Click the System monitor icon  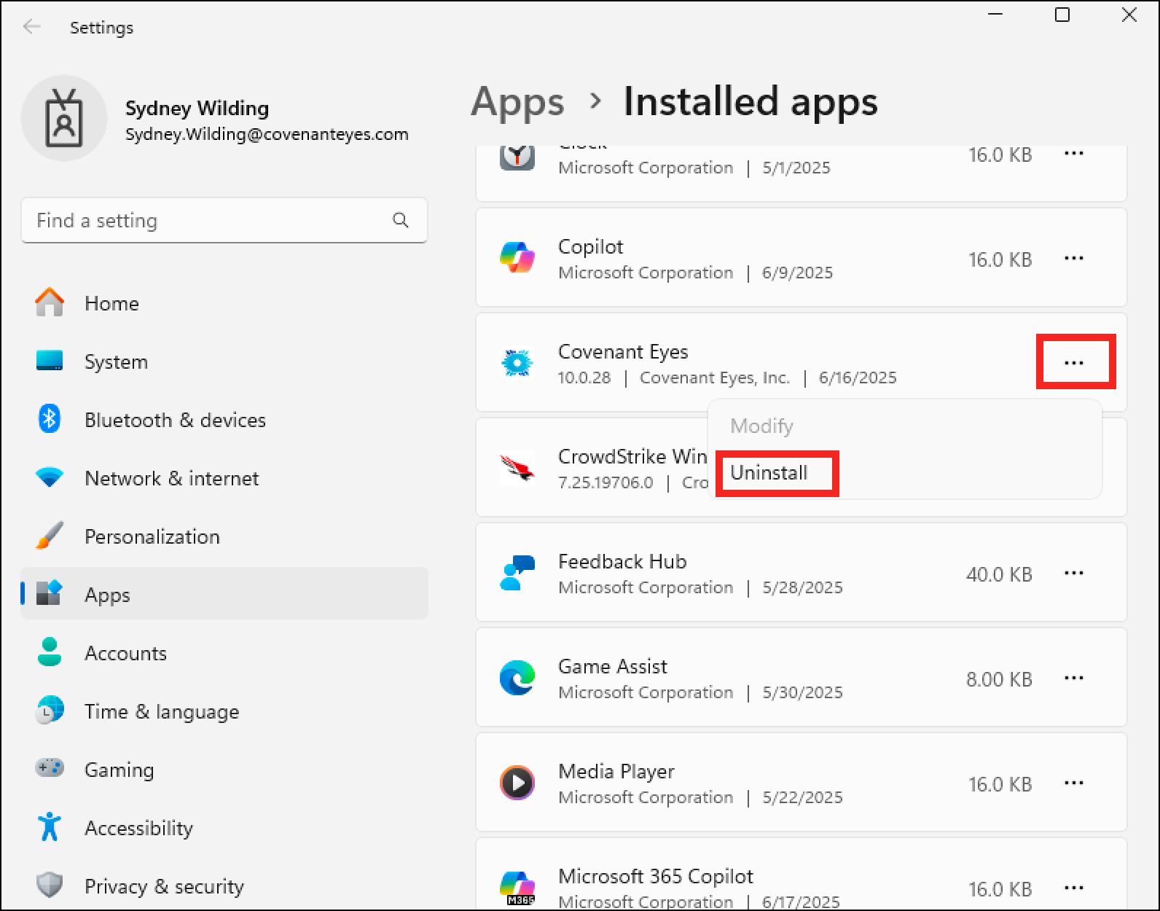pyautogui.click(x=50, y=361)
